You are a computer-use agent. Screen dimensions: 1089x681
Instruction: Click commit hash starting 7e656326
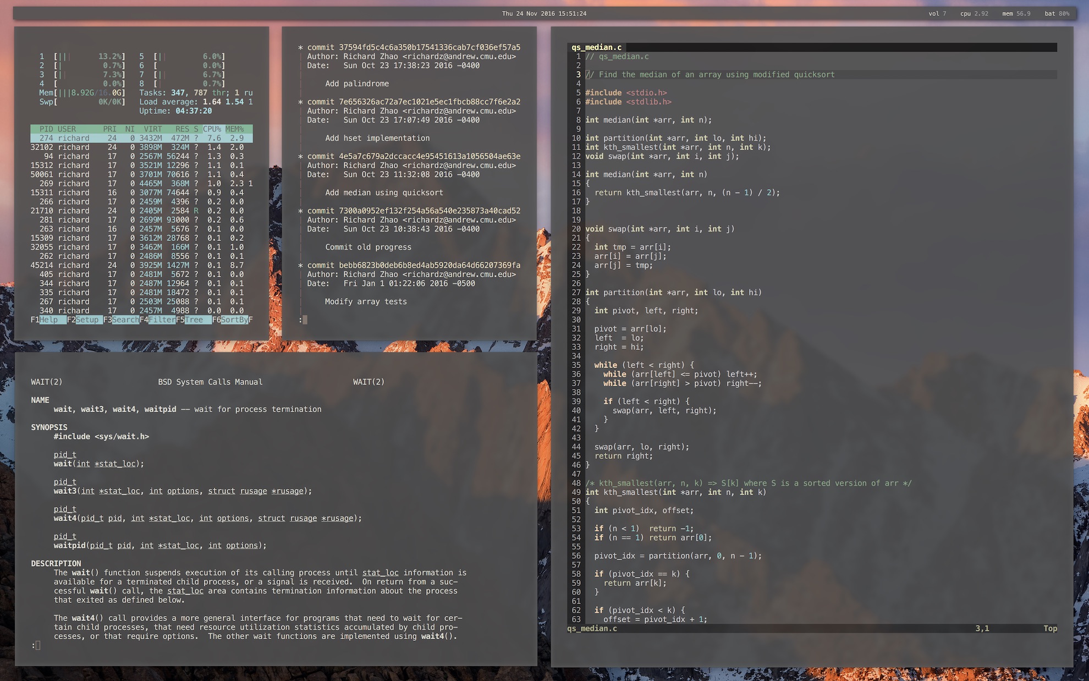(430, 102)
